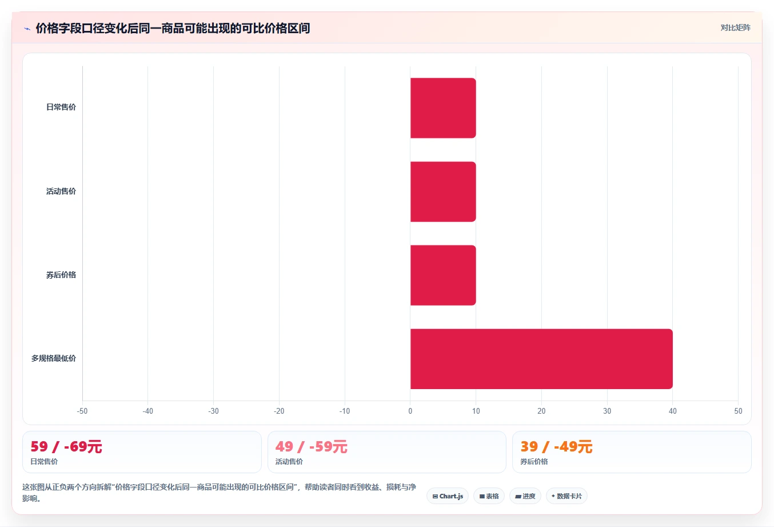This screenshot has height=527, width=774.
Task: Click the 日常售价 axis label
Action: (61, 107)
